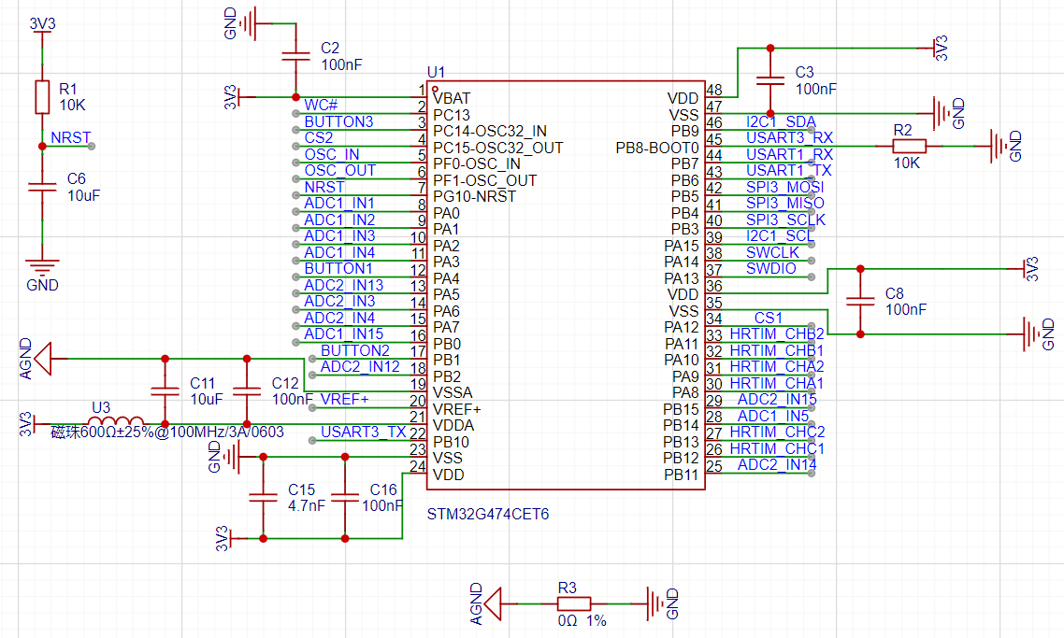Select the USART1_TX net label

[x=788, y=170]
